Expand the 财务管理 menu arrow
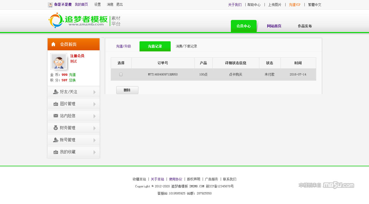The height and width of the screenshot is (204, 369). coord(95,128)
